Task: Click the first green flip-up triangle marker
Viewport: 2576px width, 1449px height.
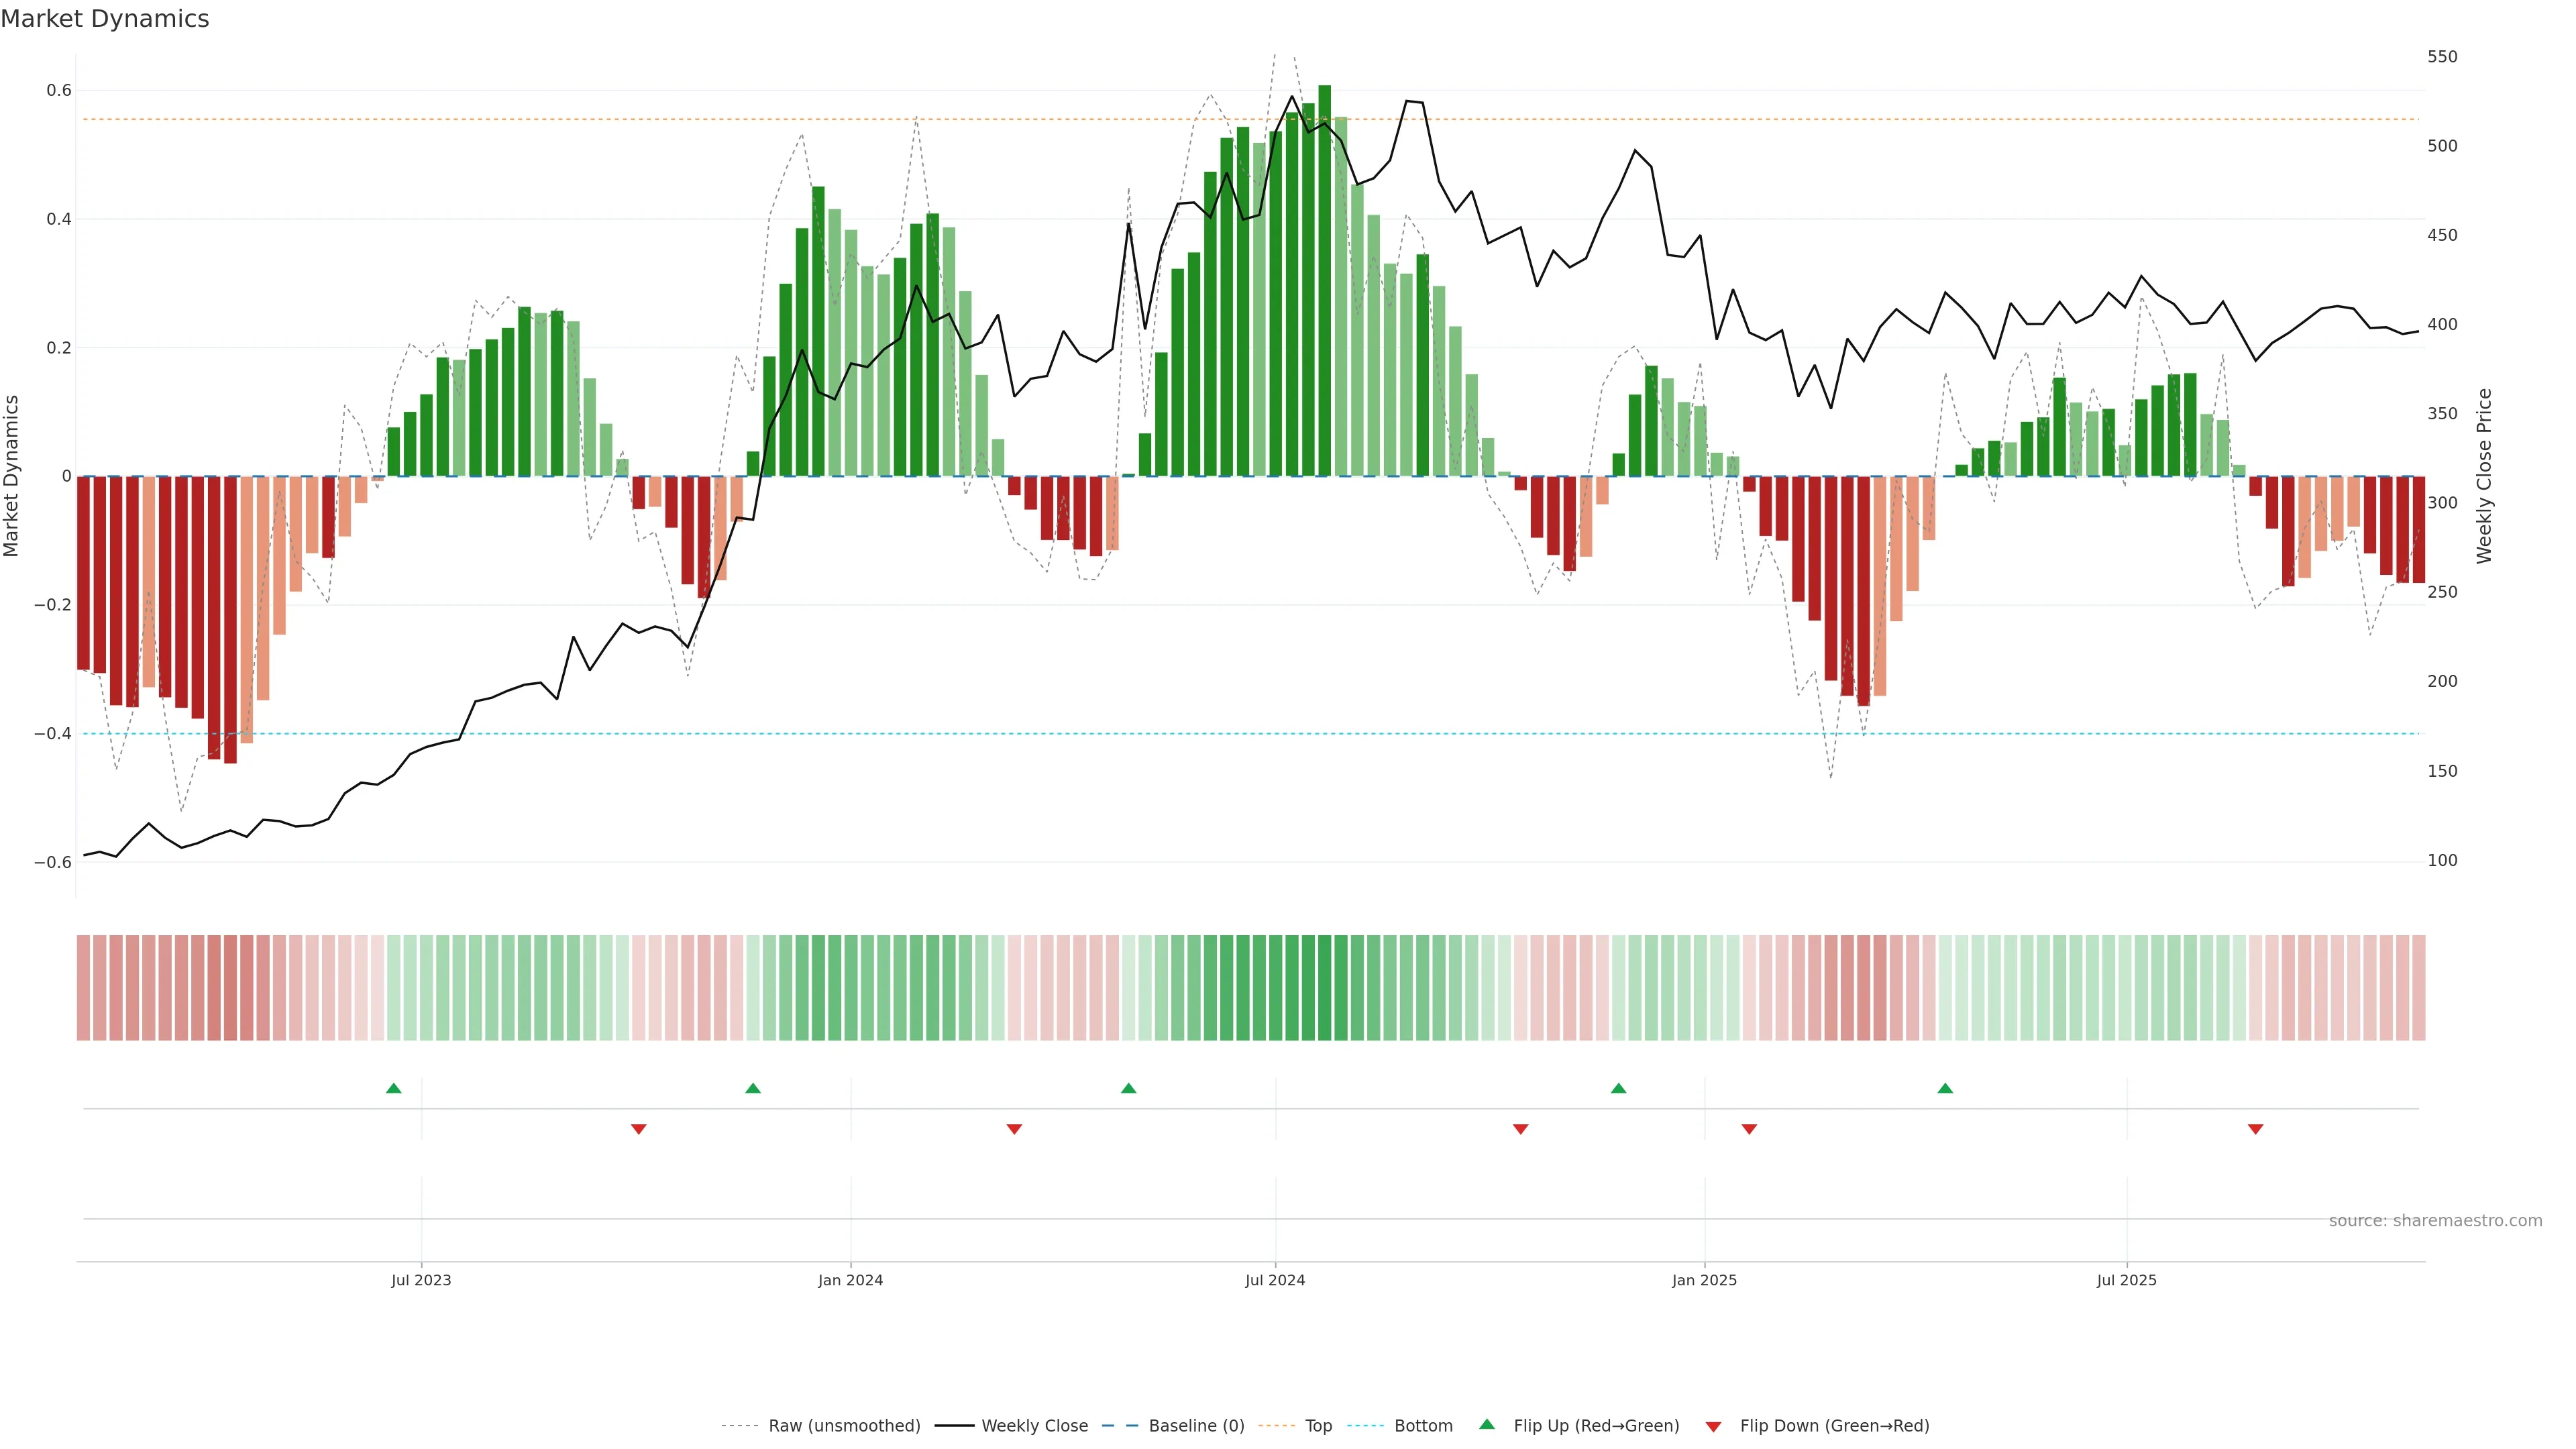Action: (x=394, y=1088)
